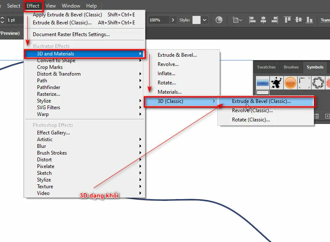Click the vertical align top icon
This screenshot has height=242, width=330.
pos(288,20)
